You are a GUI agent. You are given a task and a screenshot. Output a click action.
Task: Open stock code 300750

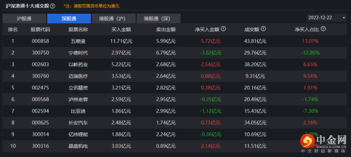tap(40, 53)
